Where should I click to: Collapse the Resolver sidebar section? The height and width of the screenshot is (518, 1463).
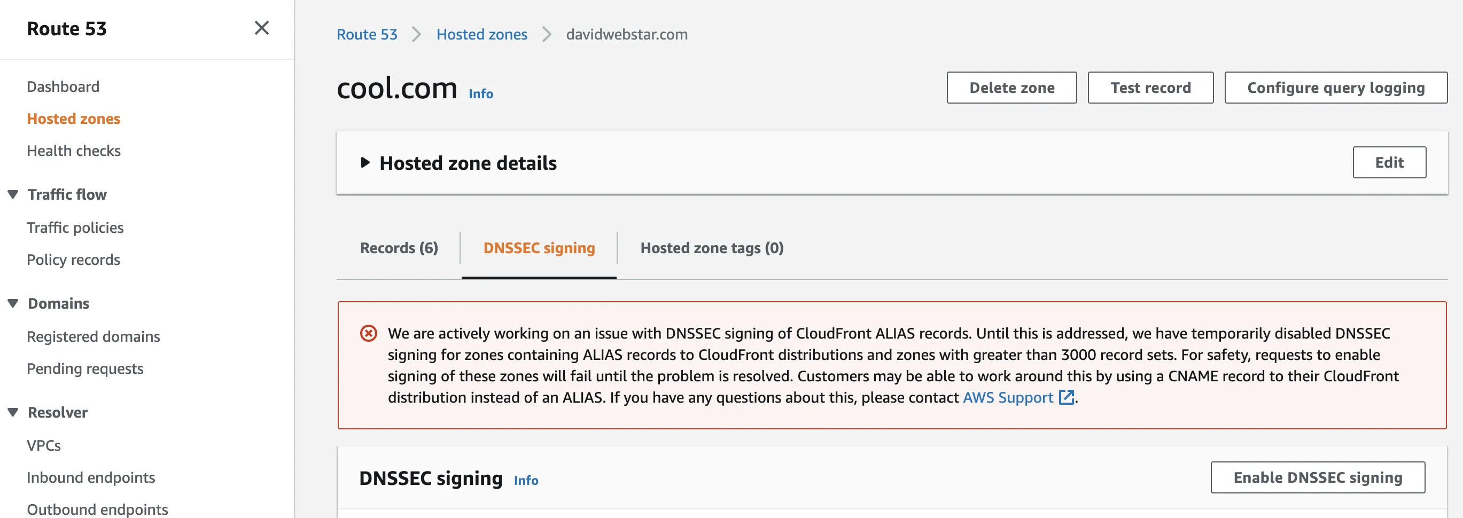tap(13, 412)
